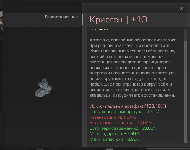Click the artifact description paragraph text
Screen dimensions: 190x150
coord(133,68)
